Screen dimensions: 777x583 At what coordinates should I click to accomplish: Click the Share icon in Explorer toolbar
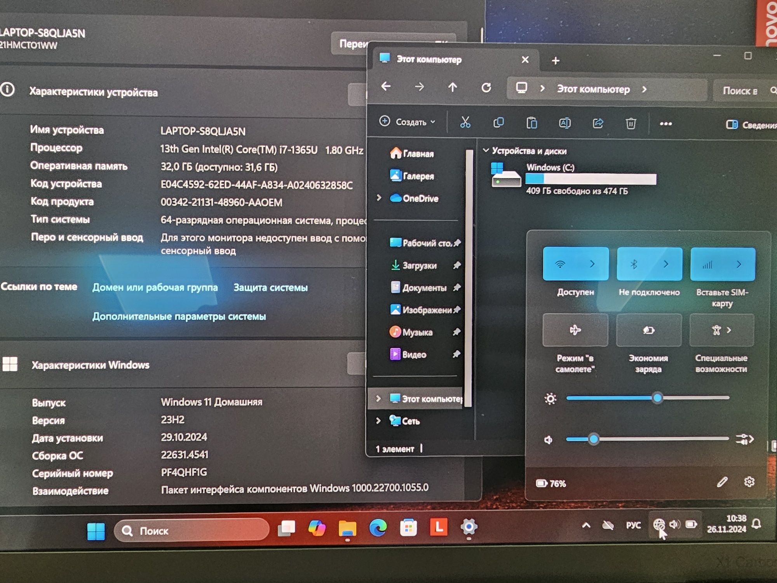(598, 124)
